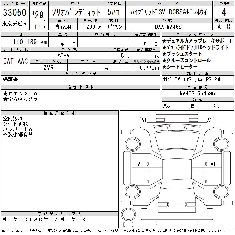
Task: Click the damage code legend line at the bottom
Action: (x=113, y=231)
